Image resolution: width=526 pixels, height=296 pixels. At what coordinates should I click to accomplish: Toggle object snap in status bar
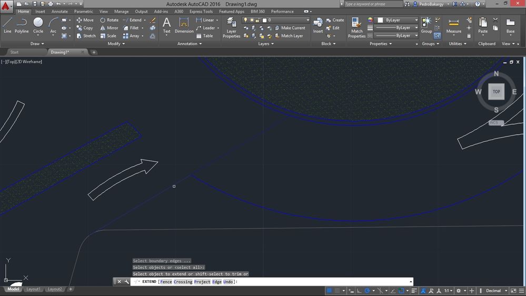point(401,291)
